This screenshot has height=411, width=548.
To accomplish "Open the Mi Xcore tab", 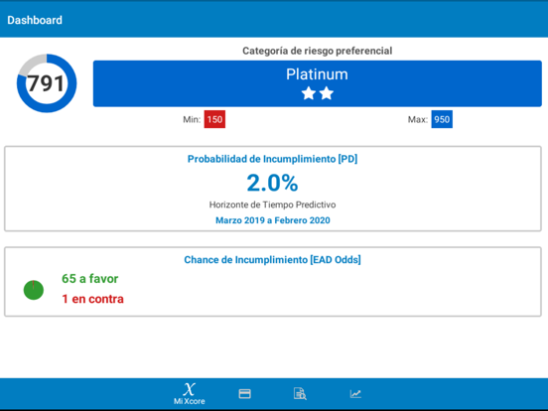I will pos(189,393).
